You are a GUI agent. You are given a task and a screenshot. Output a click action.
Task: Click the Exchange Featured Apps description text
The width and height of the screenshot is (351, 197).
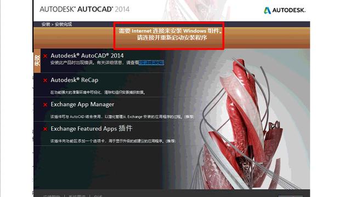(113, 141)
